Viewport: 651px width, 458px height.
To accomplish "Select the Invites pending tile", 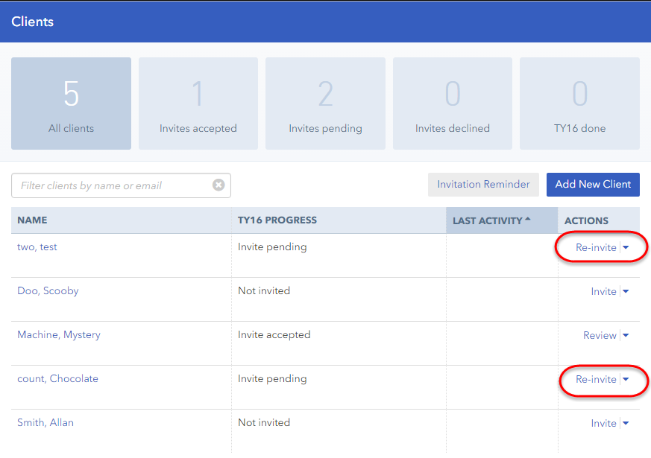I will point(325,104).
